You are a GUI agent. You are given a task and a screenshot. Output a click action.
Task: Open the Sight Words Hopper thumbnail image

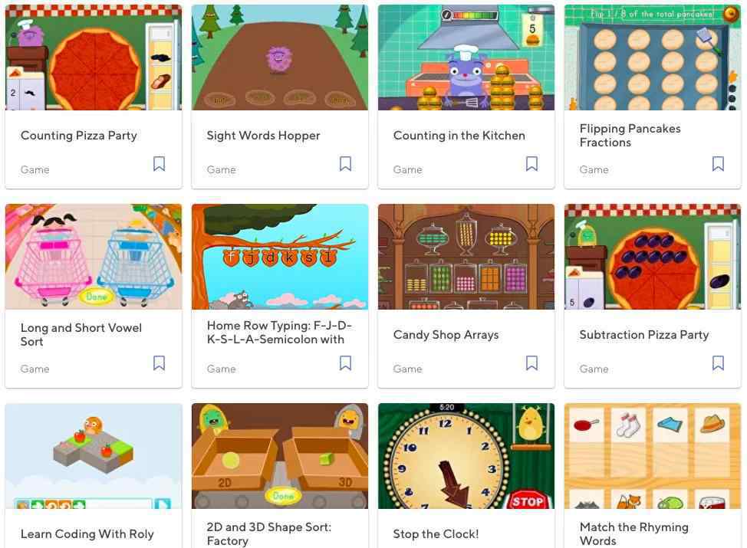click(x=280, y=57)
